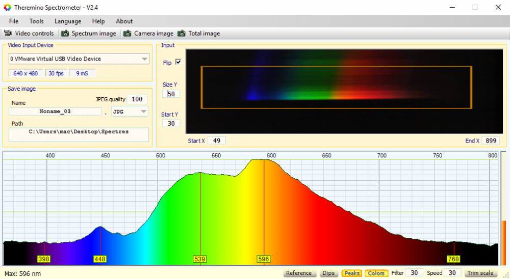The height and width of the screenshot is (279, 510).
Task: Click the 700 nm scale label
Action: pos(382,156)
